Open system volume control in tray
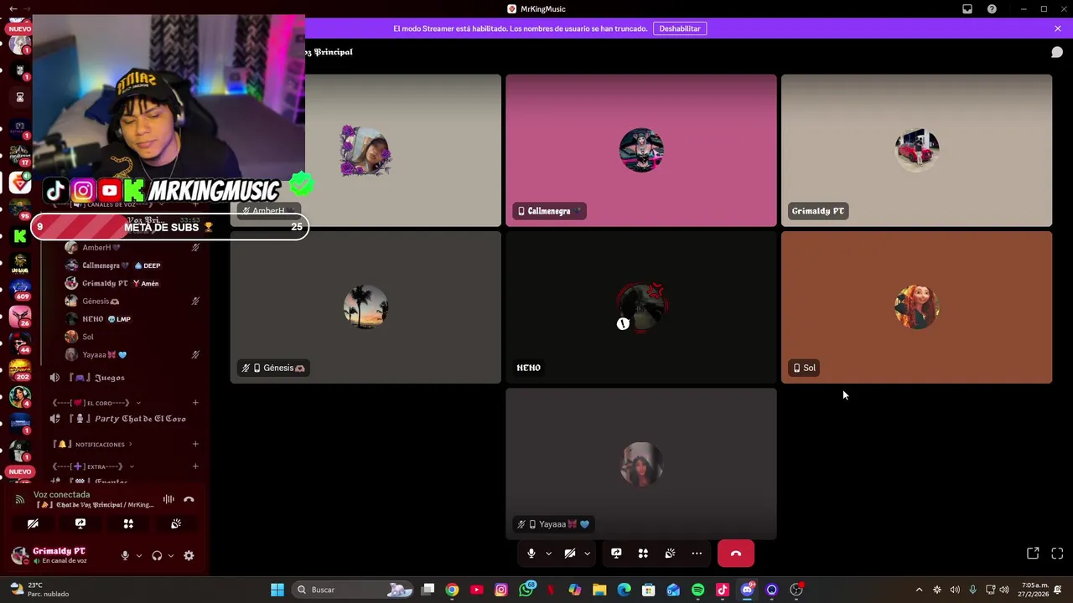Image resolution: width=1073 pixels, height=603 pixels. [x=1004, y=590]
